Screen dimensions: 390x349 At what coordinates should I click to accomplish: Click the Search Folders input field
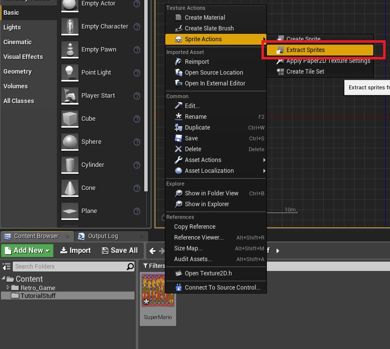[69, 267]
